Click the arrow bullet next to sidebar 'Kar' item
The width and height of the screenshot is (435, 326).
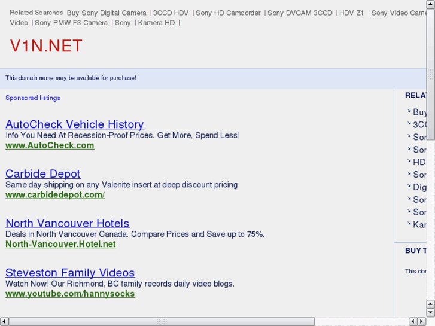[x=409, y=223]
